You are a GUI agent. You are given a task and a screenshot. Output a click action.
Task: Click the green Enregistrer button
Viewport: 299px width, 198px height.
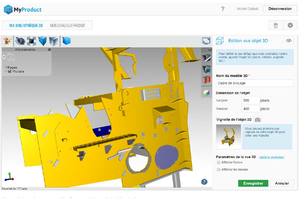click(x=253, y=183)
